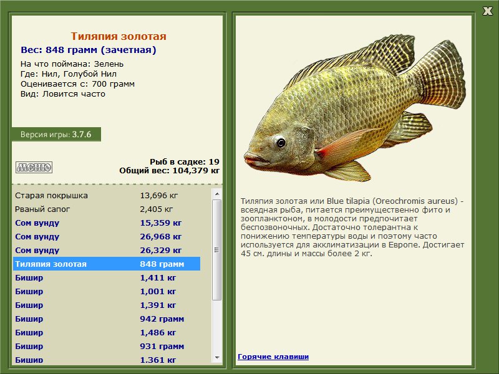Click the Где: Нил, Голубой Нил line
Image resolution: width=499 pixels, height=374 pixels.
tap(69, 74)
